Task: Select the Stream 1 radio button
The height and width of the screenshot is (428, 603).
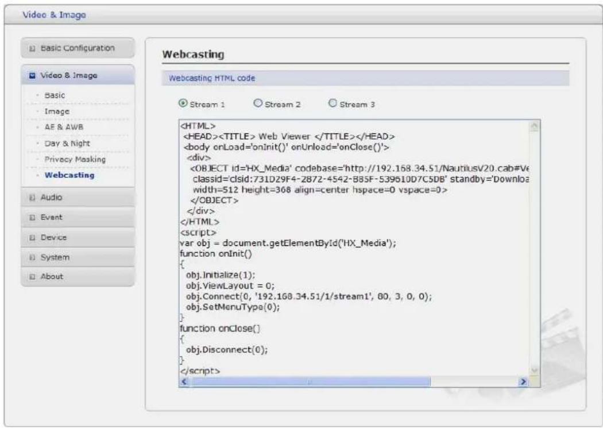Action: pos(183,103)
